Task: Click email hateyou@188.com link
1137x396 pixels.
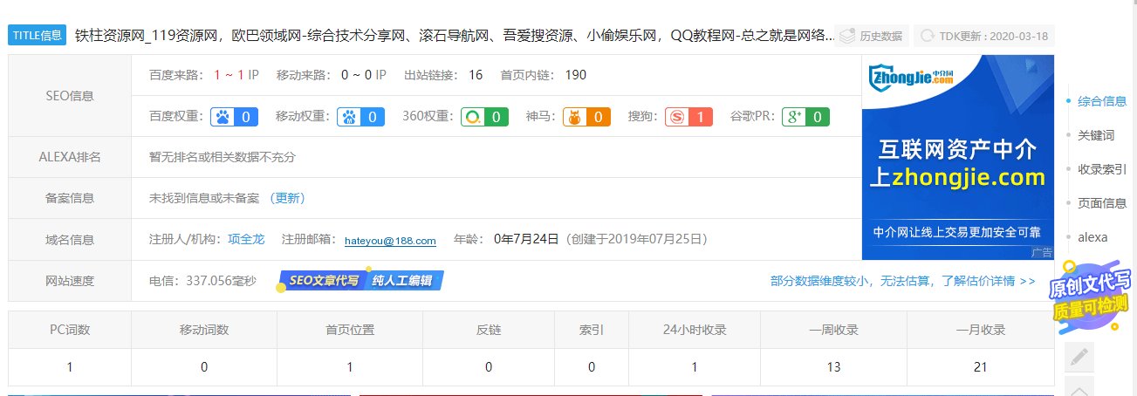Action: (x=390, y=241)
